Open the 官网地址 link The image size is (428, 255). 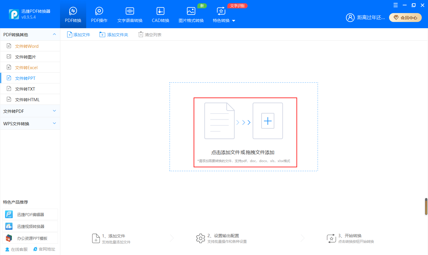[x=44, y=249]
